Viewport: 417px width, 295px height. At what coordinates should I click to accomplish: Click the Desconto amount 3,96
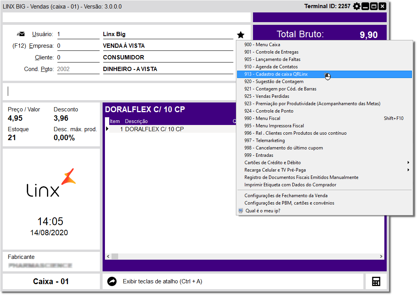coord(61,118)
